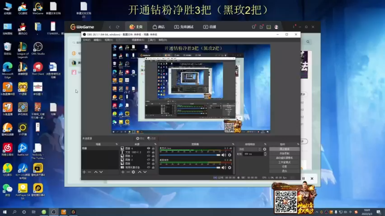This screenshot has height=216, width=385.
Task: Click the WeGame search magnifier icon
Action: click(x=308, y=42)
